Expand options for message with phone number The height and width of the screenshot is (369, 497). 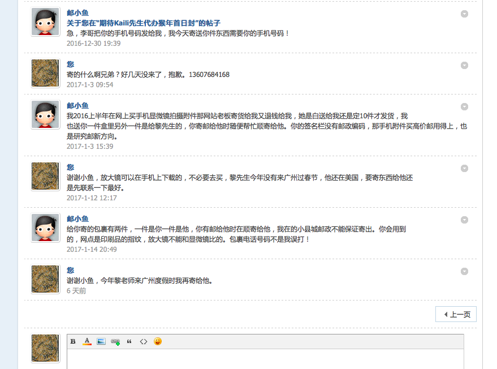pos(464,65)
